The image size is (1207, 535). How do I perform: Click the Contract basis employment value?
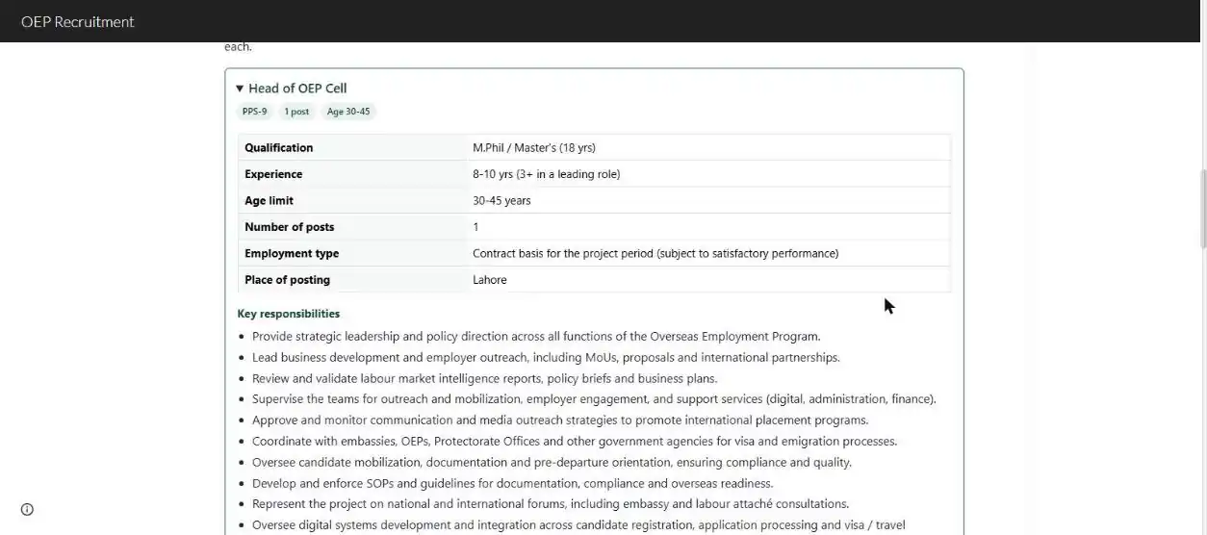pos(655,254)
